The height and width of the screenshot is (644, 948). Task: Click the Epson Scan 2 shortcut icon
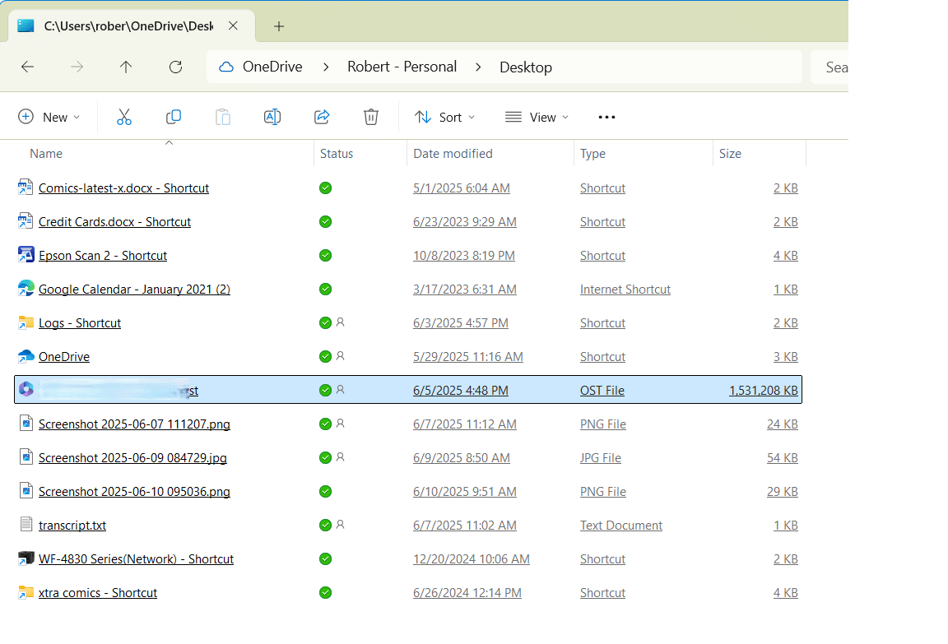(x=26, y=255)
